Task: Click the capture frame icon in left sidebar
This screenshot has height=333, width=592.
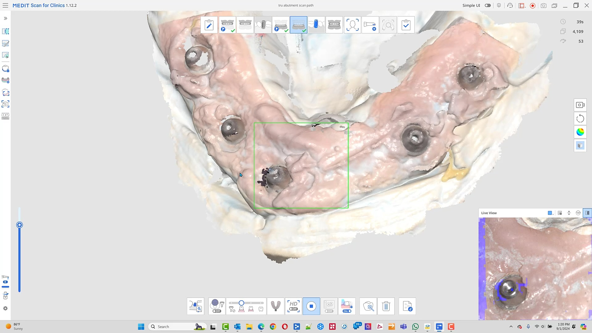Action: 5,104
